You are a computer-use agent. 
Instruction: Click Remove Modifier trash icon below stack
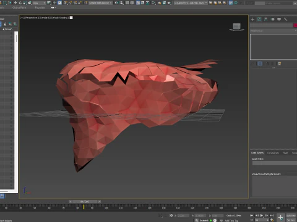[272, 64]
